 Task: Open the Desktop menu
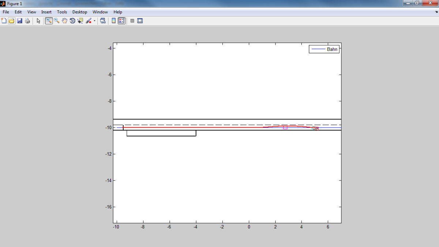[80, 12]
